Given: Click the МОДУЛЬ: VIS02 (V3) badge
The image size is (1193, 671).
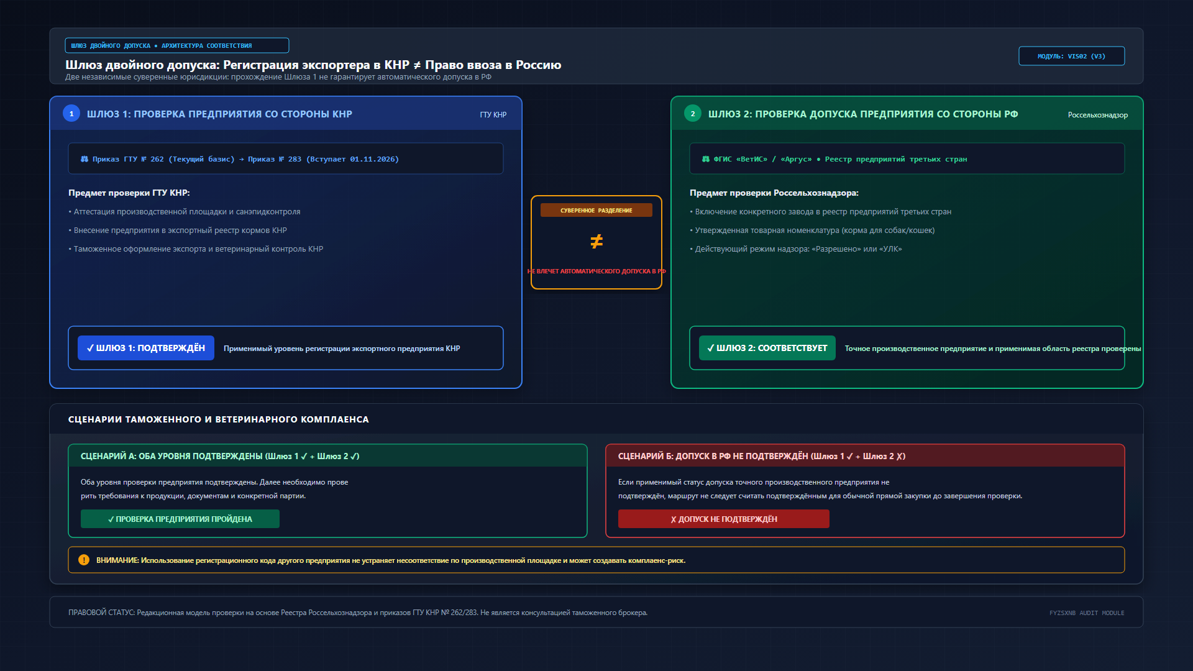Looking at the screenshot, I should point(1072,56).
